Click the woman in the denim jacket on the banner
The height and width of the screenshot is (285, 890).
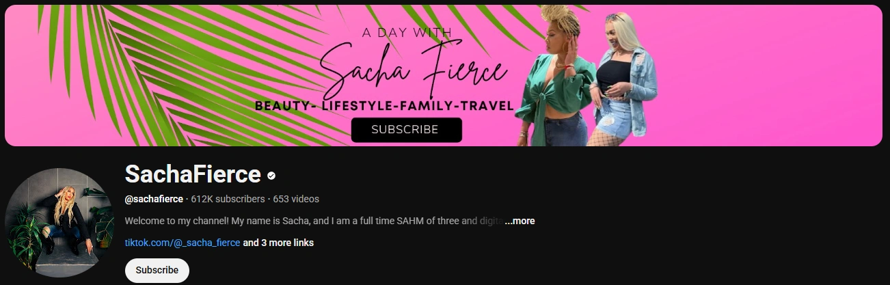pyautogui.click(x=623, y=79)
